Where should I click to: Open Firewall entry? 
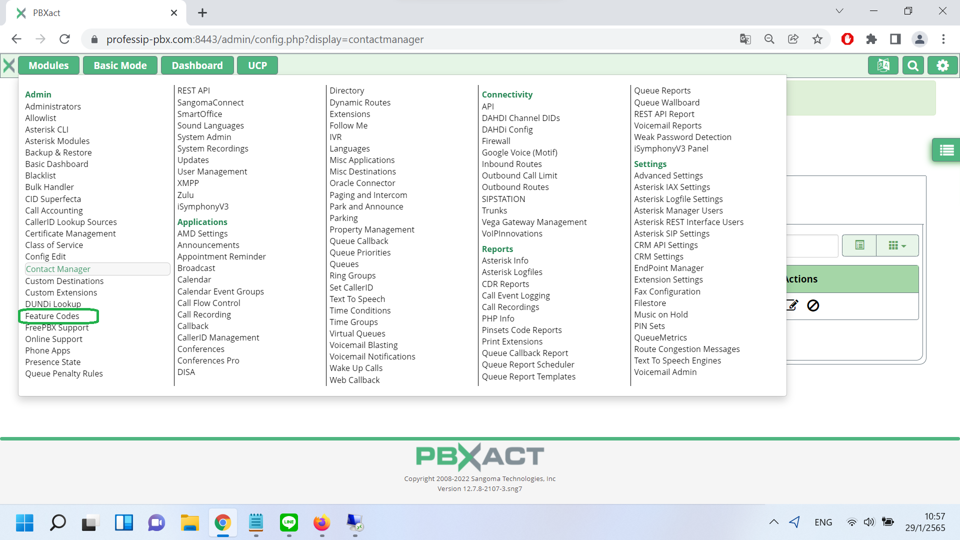pos(496,141)
